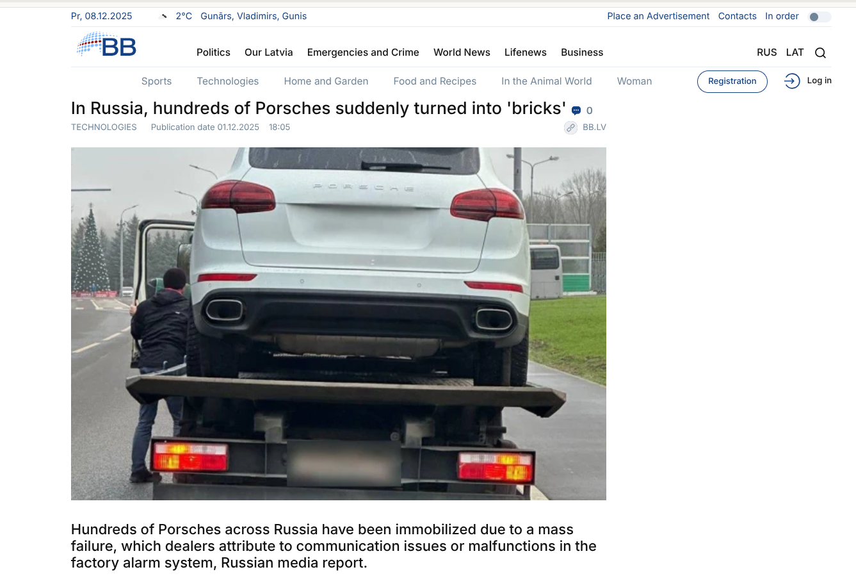
Task: Open Food and Recipes subcategory
Action: [435, 81]
